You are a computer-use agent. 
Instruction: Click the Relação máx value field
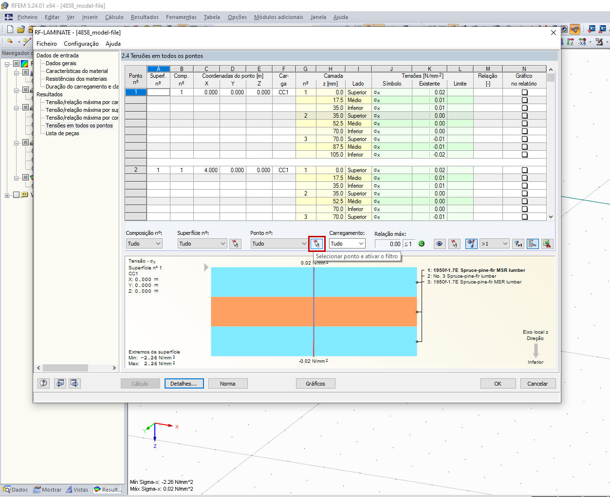click(388, 244)
